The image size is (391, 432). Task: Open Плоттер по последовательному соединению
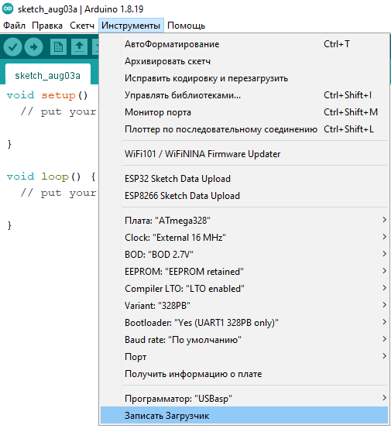pyautogui.click(x=244, y=129)
